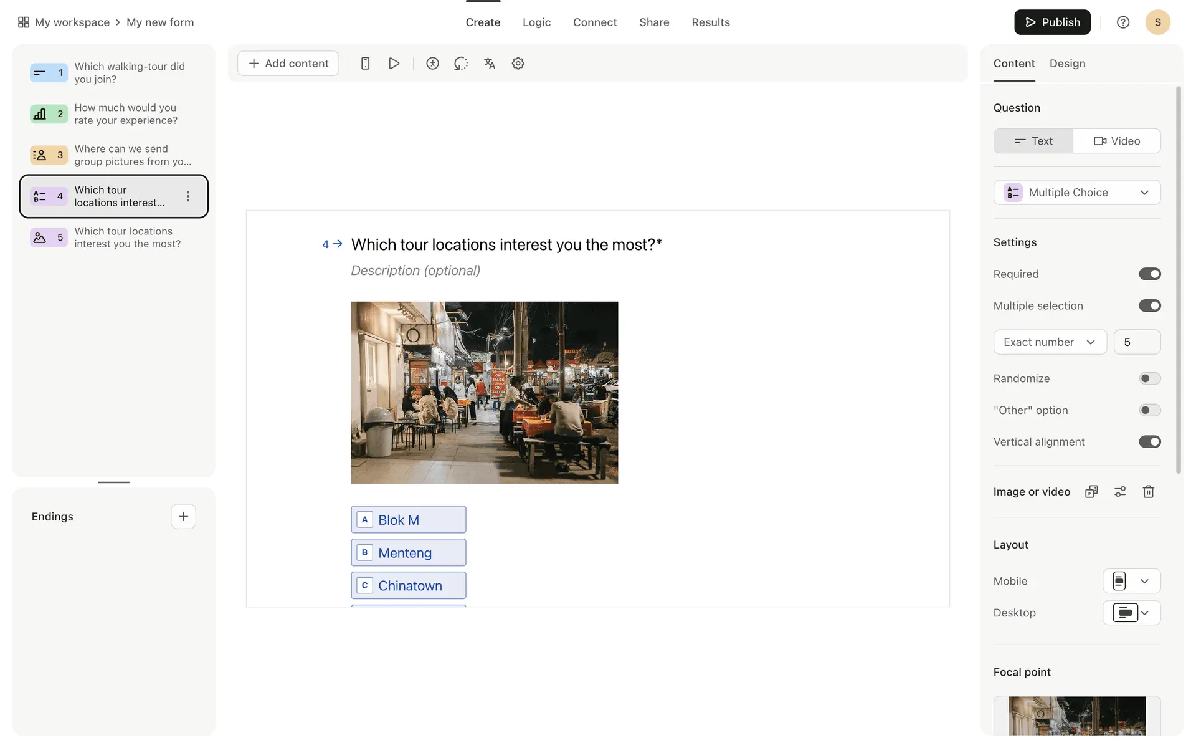
Task: Open mobile preview icon in toolbar
Action: click(x=366, y=64)
